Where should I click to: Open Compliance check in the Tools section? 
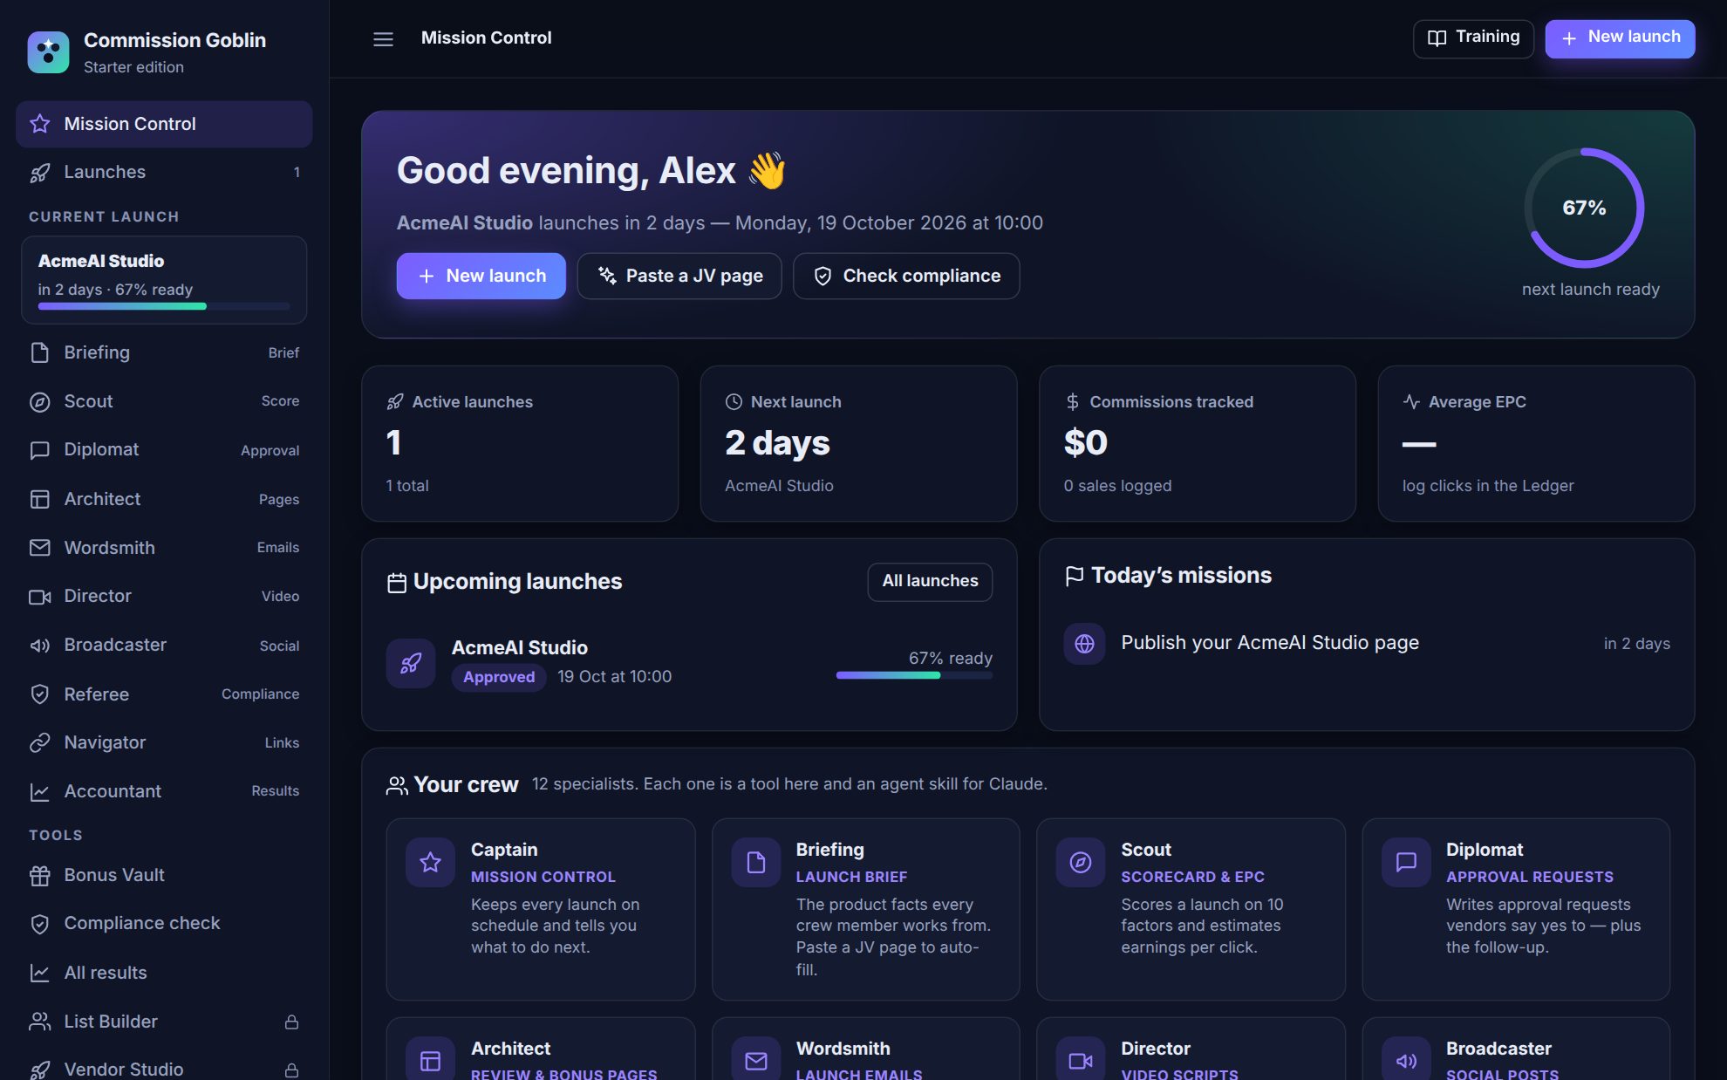[x=164, y=924]
